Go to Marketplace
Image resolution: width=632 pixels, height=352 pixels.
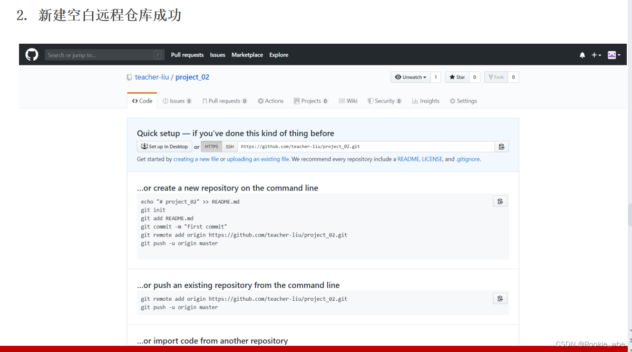247,55
